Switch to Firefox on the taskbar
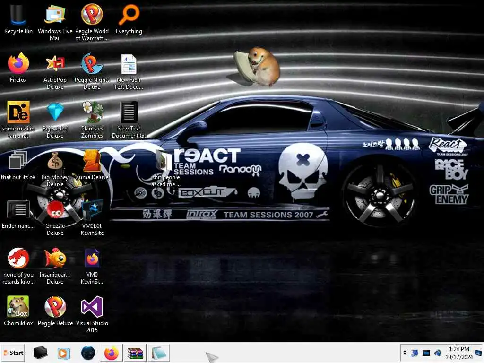The image size is (484, 363). tap(112, 353)
